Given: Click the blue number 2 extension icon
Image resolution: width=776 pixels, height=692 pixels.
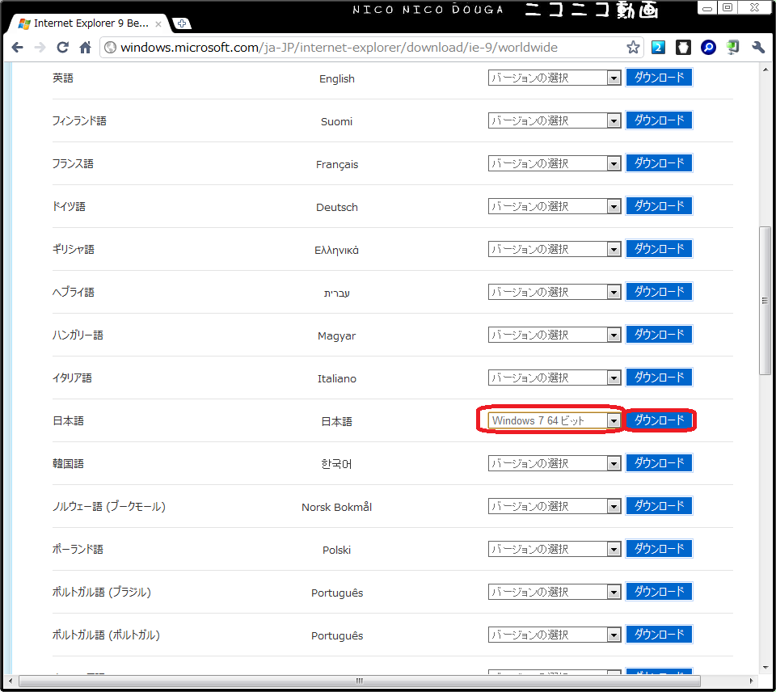Looking at the screenshot, I should (x=658, y=48).
